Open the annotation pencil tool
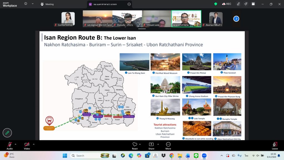 7,133
